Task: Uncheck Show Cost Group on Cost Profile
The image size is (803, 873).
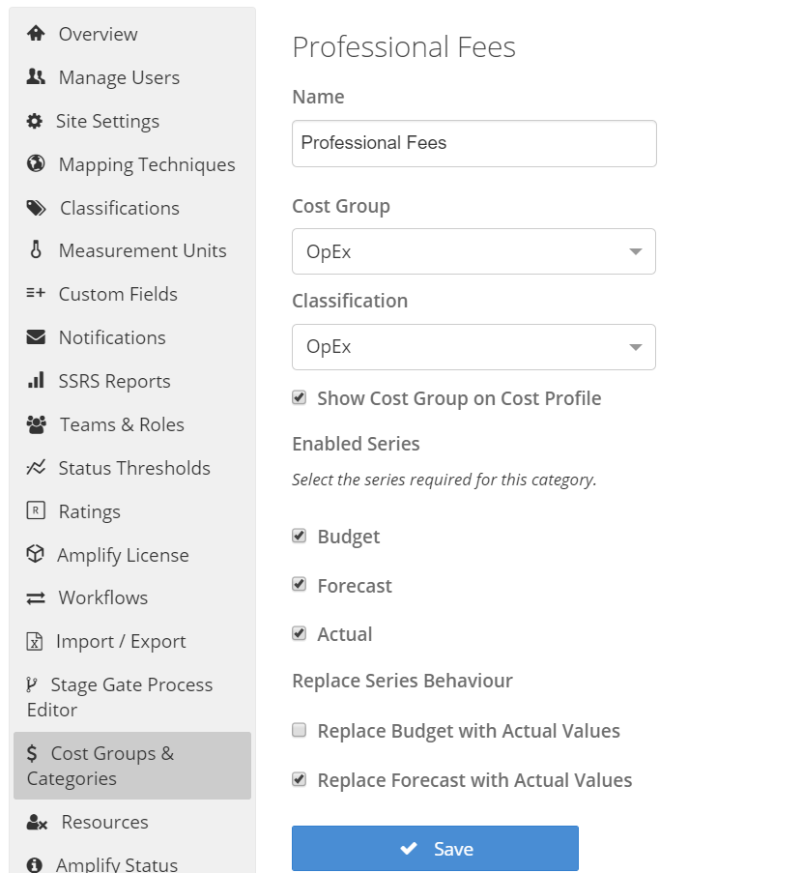Action: (x=300, y=398)
